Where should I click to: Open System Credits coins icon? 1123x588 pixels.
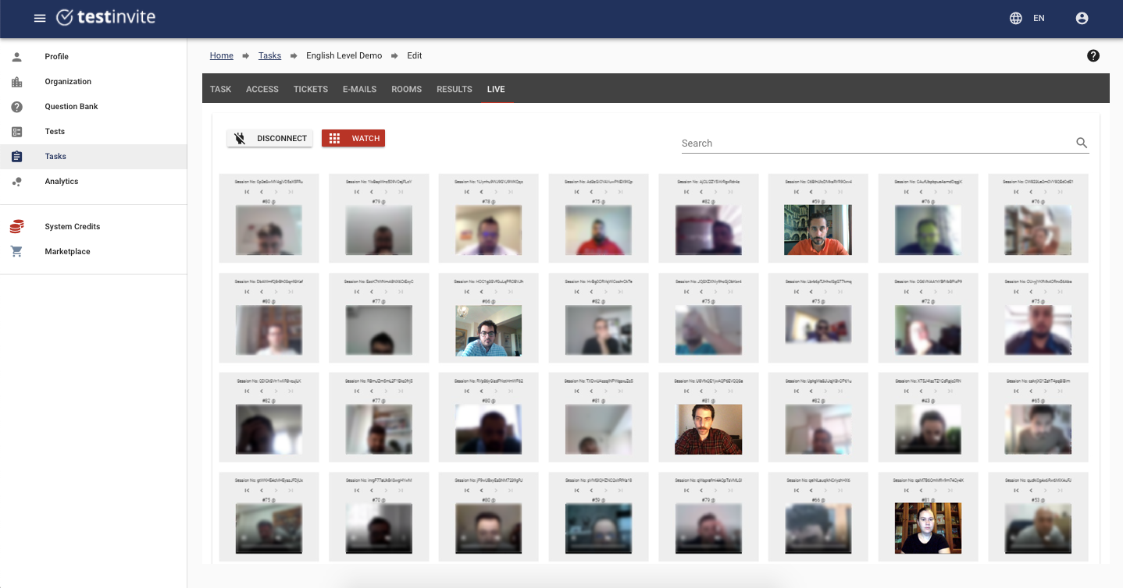(16, 226)
